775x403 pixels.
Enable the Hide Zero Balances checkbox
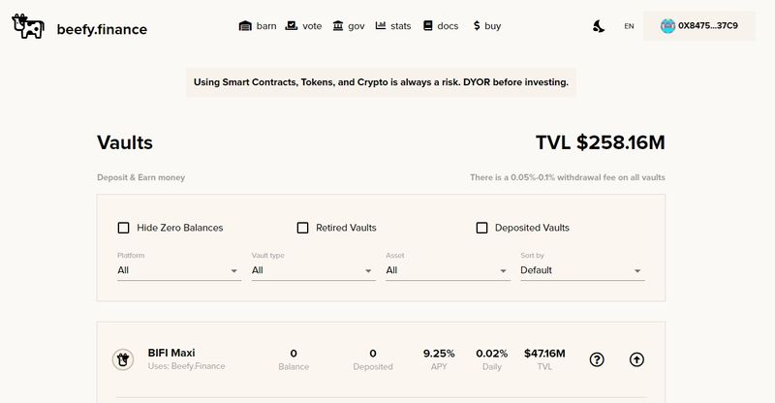pyautogui.click(x=123, y=228)
